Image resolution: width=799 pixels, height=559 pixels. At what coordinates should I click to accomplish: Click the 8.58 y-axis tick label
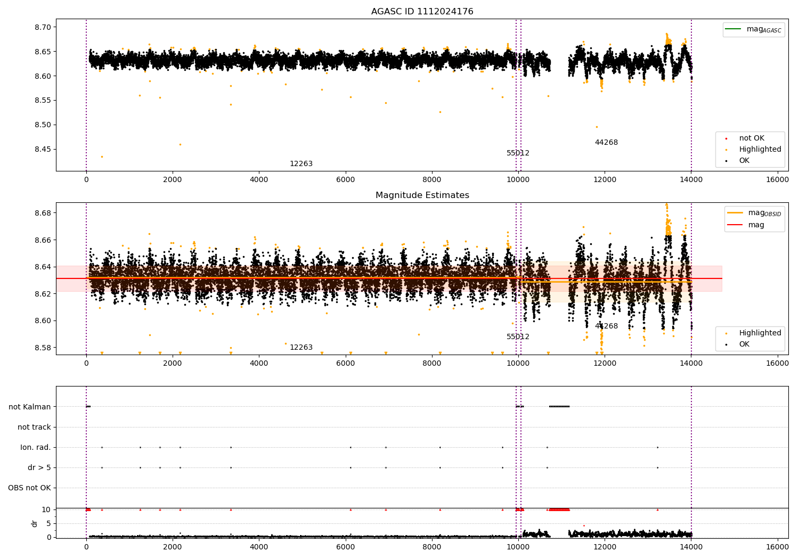pyautogui.click(x=43, y=348)
